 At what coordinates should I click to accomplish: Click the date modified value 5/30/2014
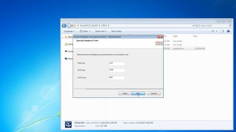pos(108,123)
